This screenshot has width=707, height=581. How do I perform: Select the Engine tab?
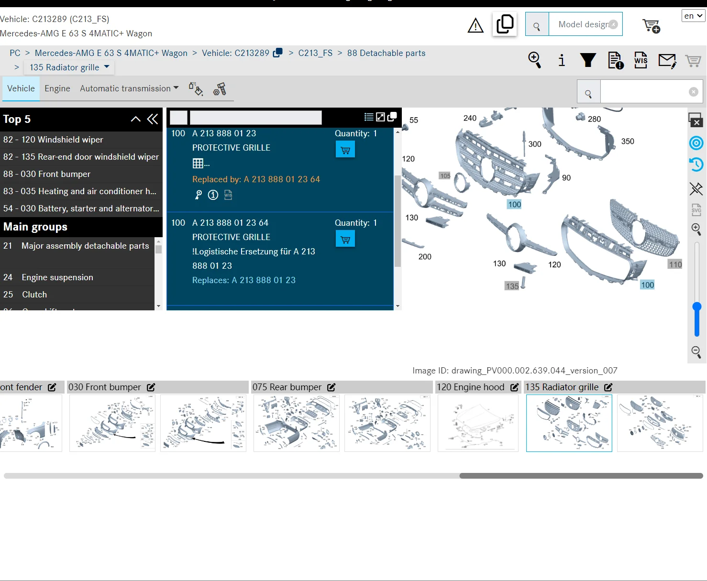pyautogui.click(x=57, y=88)
